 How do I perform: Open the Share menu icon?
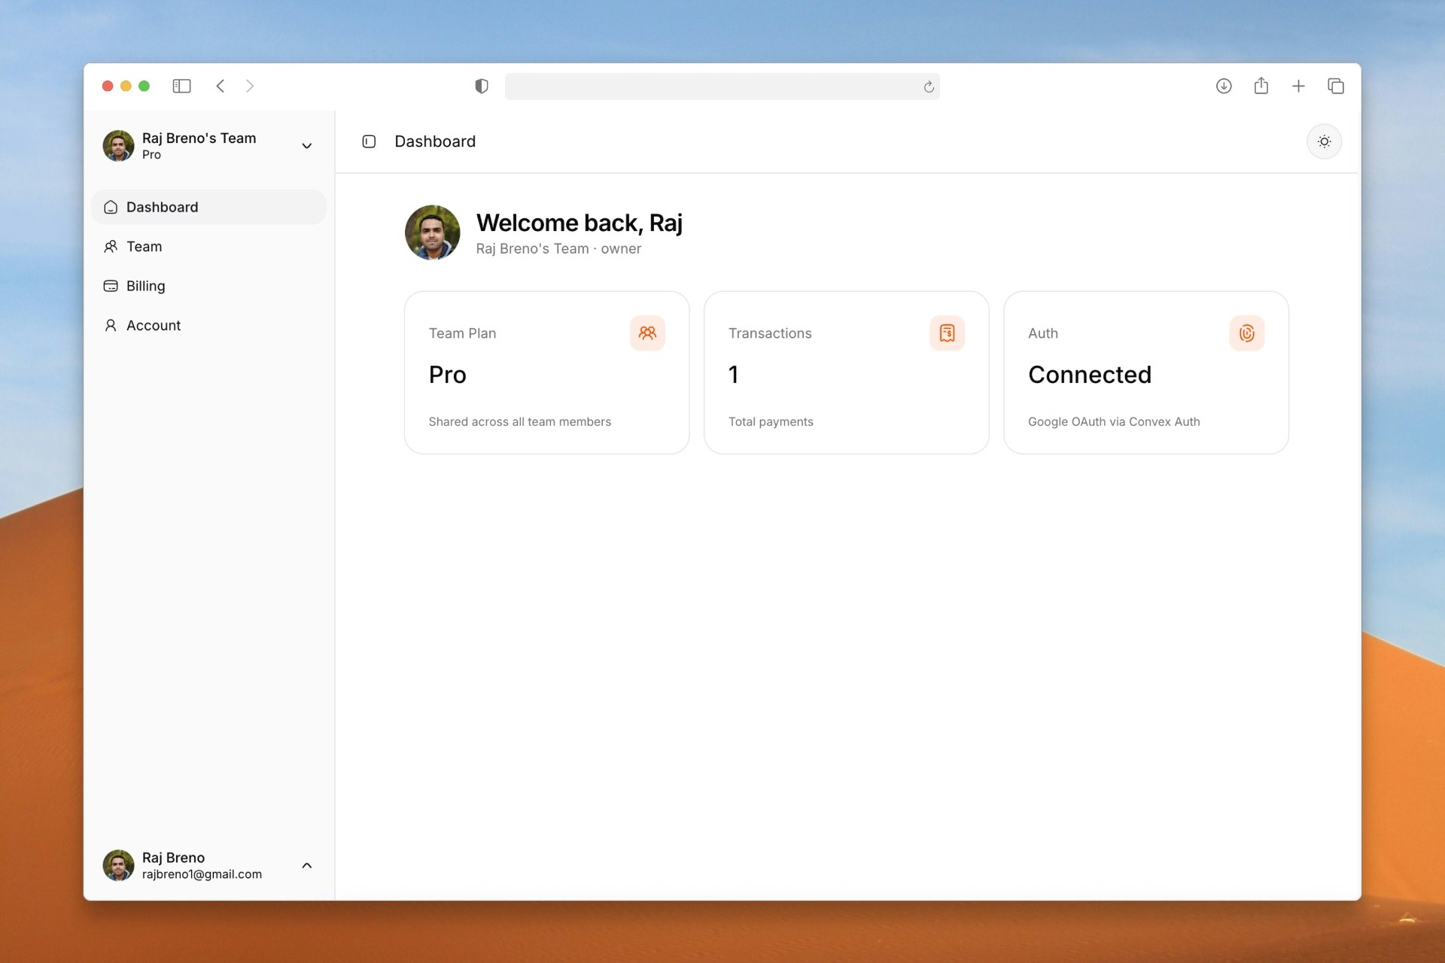(x=1261, y=86)
